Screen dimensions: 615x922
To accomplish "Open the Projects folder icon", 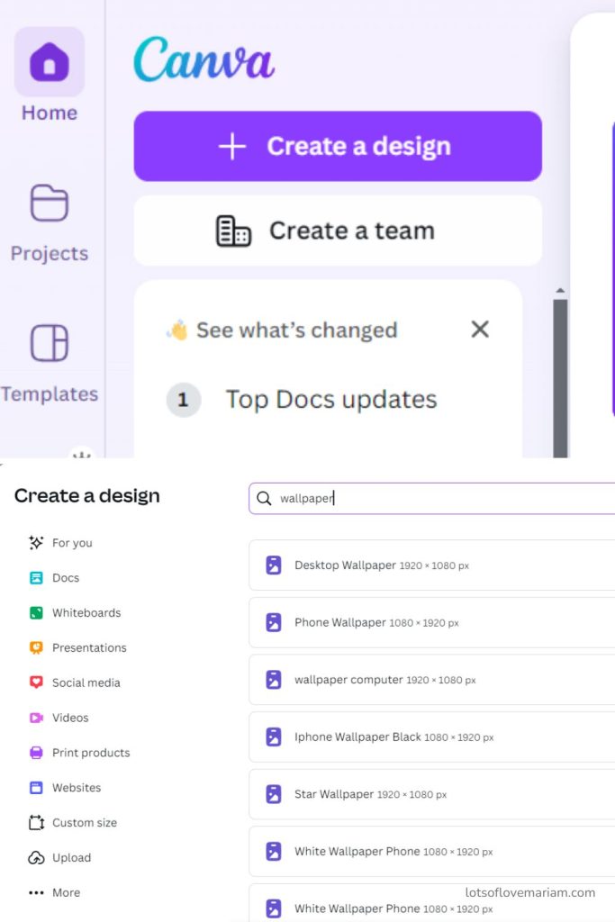I will 50,203.
